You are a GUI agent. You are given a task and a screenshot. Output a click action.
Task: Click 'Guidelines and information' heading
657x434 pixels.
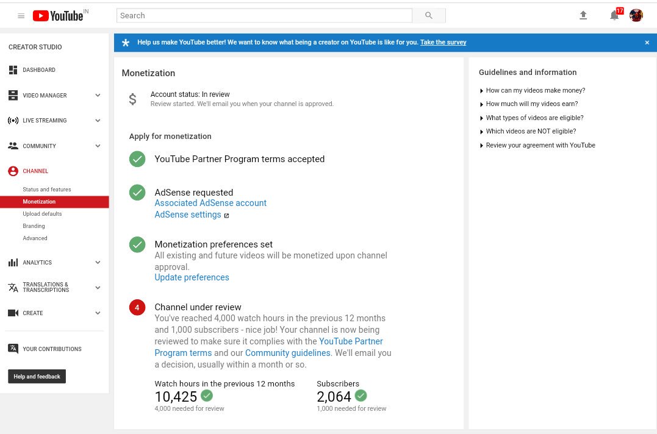tap(528, 73)
